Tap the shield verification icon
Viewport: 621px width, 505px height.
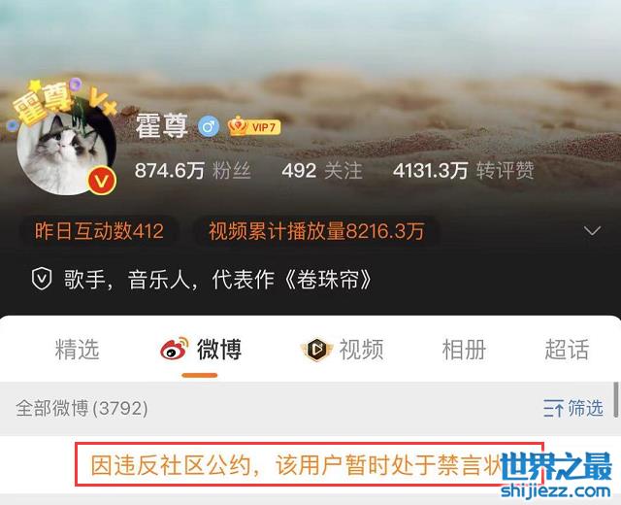(x=42, y=279)
